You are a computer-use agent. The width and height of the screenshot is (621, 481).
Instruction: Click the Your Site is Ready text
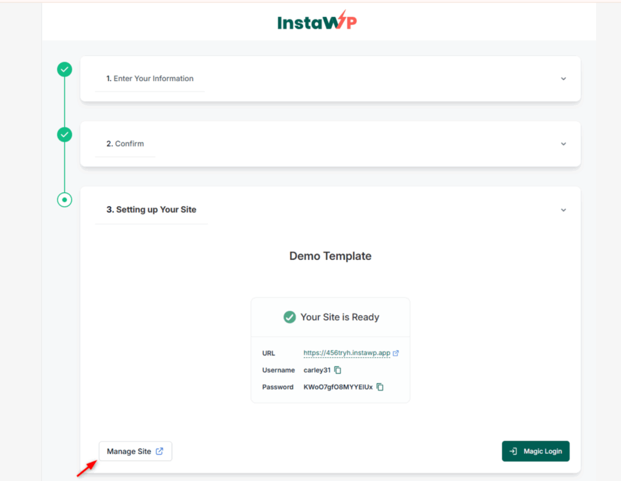pos(340,317)
